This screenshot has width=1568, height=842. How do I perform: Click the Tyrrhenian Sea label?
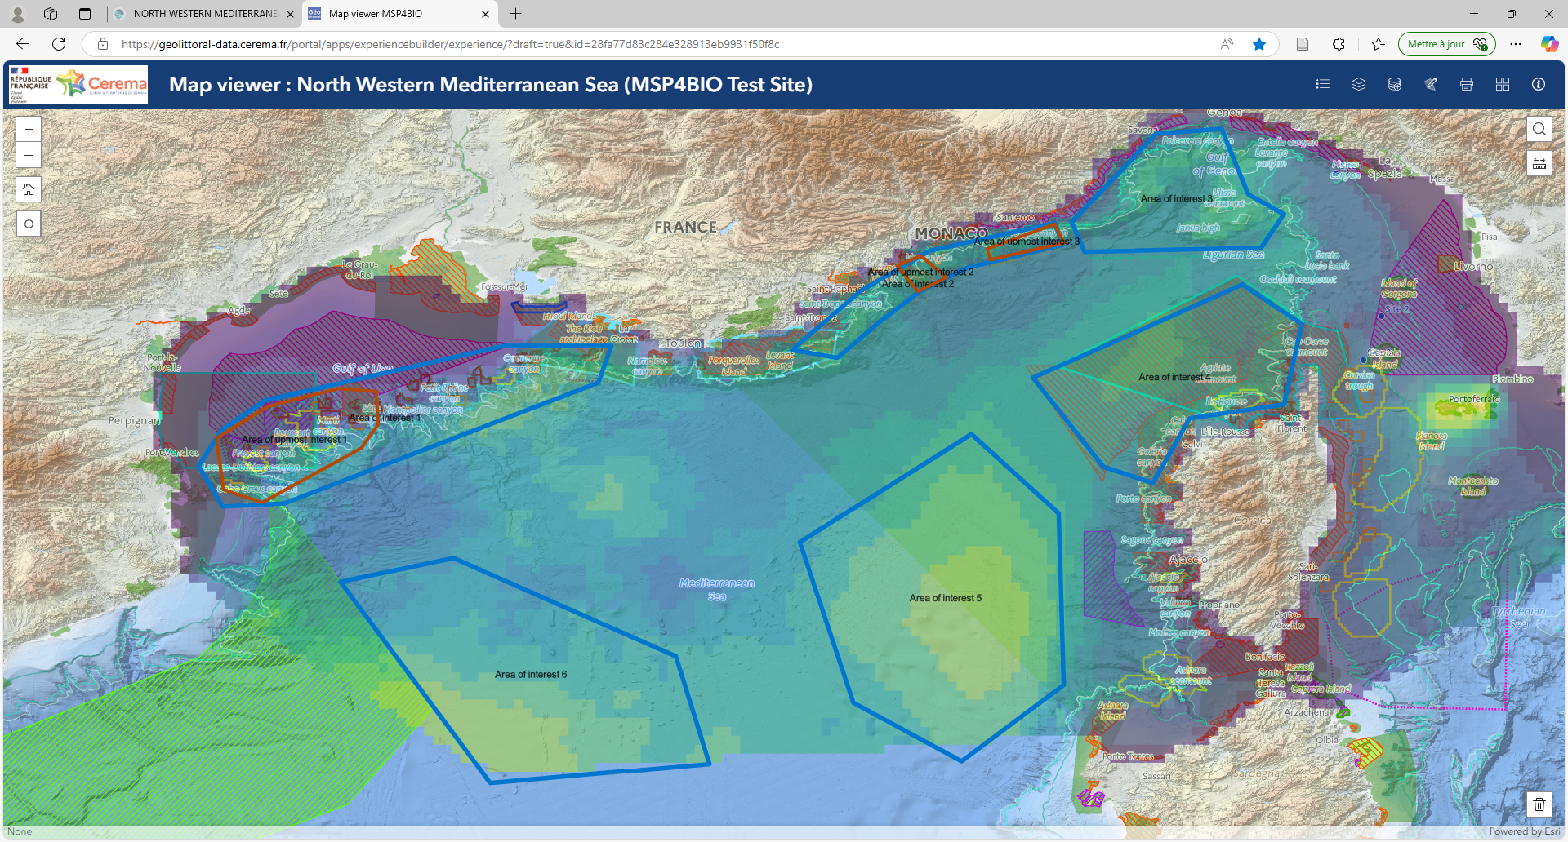1519,618
